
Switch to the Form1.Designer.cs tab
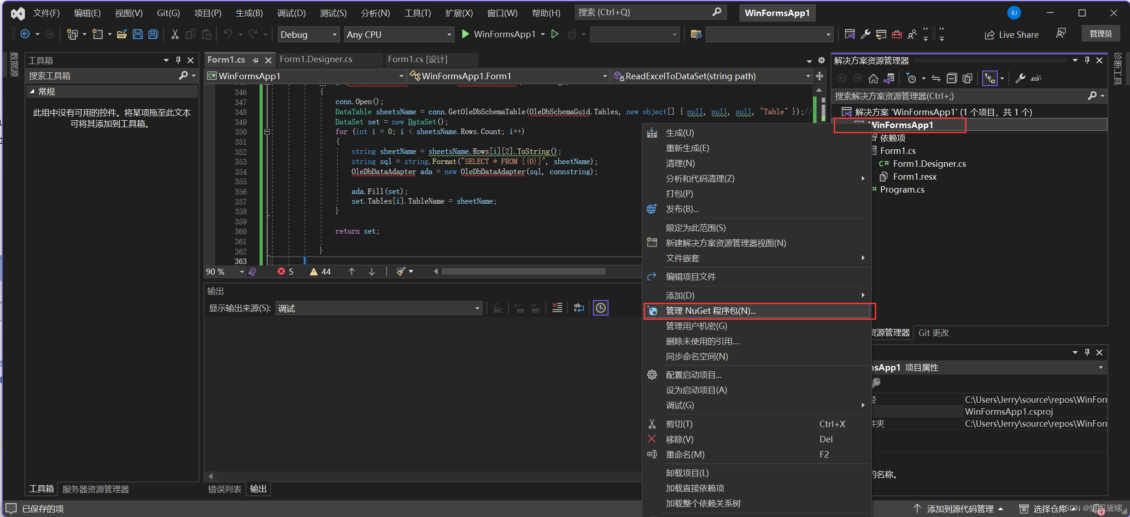tap(316, 59)
